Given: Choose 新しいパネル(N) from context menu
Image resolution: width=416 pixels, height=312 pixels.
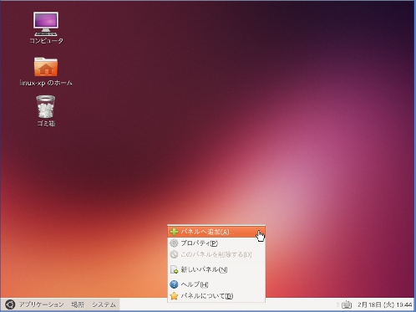Looking at the screenshot, I should [x=216, y=269].
